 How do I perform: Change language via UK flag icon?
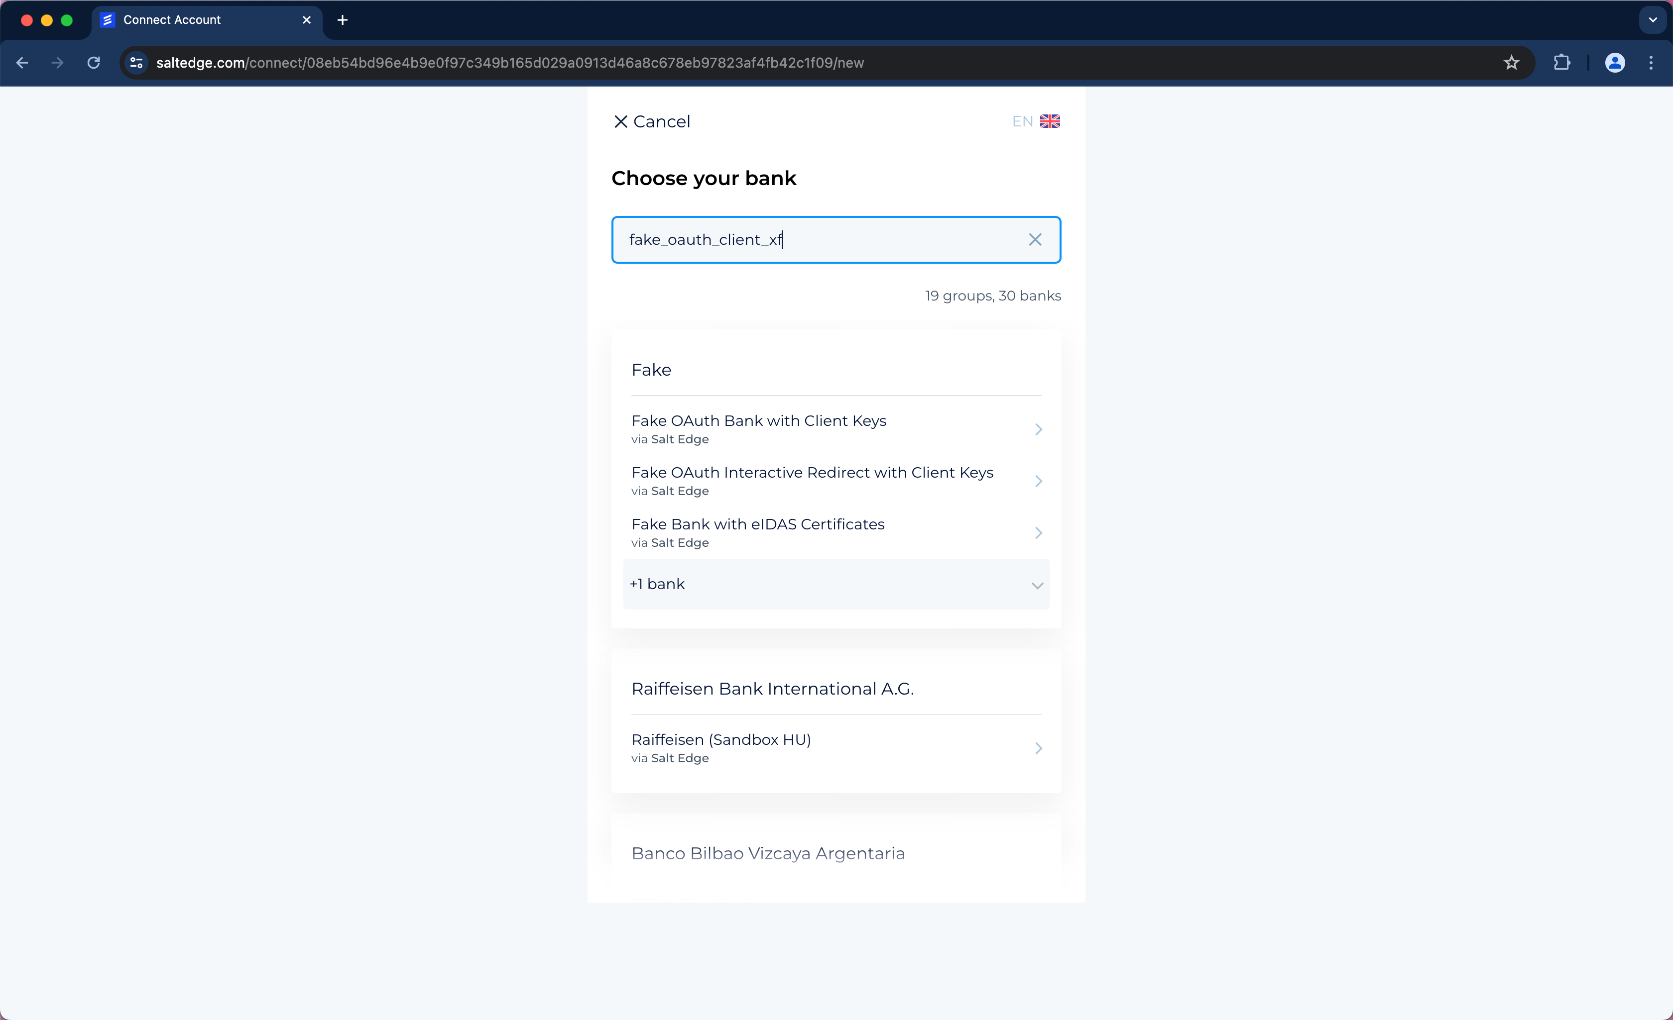coord(1050,121)
